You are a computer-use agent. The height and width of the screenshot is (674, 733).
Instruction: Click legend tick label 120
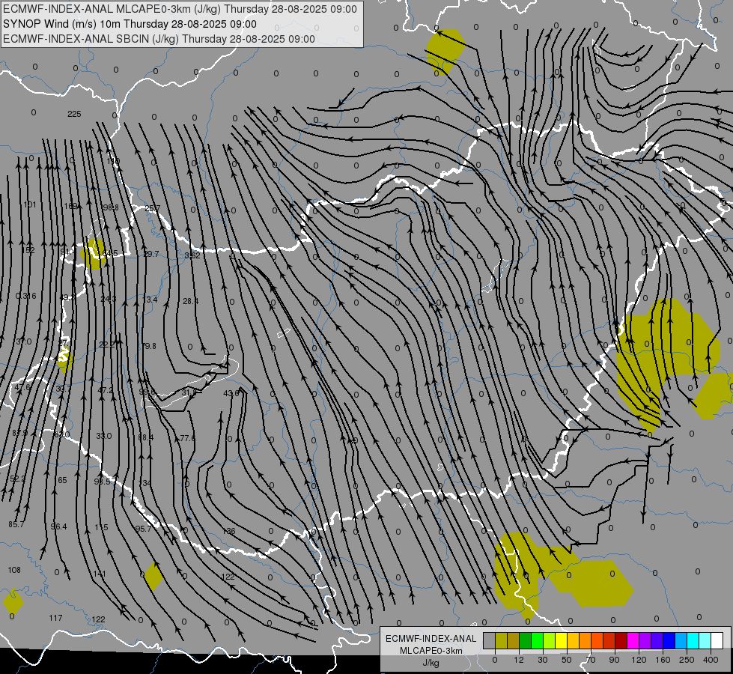click(639, 660)
